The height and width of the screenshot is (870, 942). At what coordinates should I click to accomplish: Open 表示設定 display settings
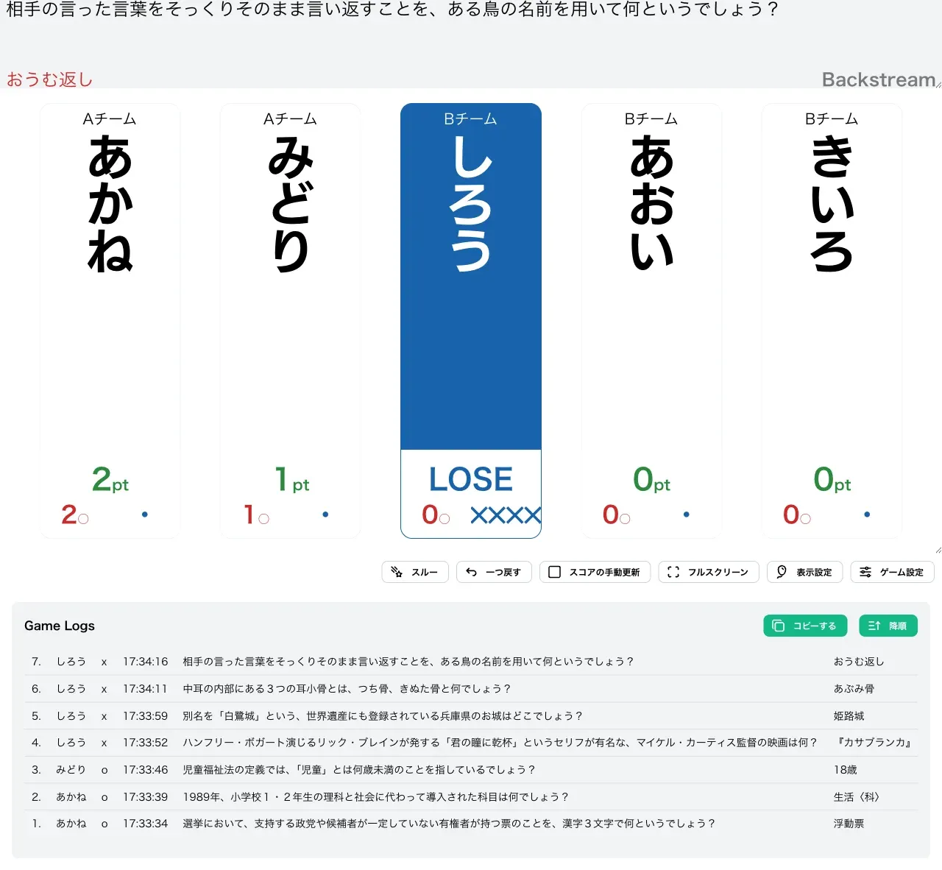804,572
